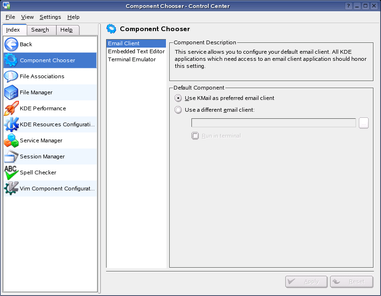
Task: Click the Back label in sidebar
Action: [26, 44]
